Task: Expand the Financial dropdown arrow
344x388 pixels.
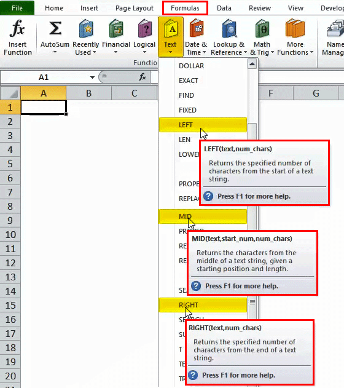Action: click(x=115, y=52)
